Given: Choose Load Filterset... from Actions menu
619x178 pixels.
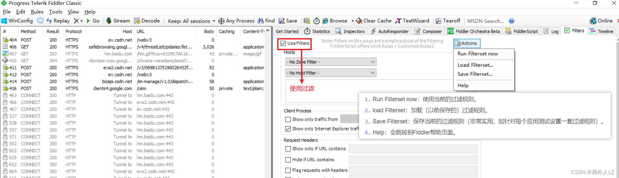Looking at the screenshot, I should pos(475,65).
